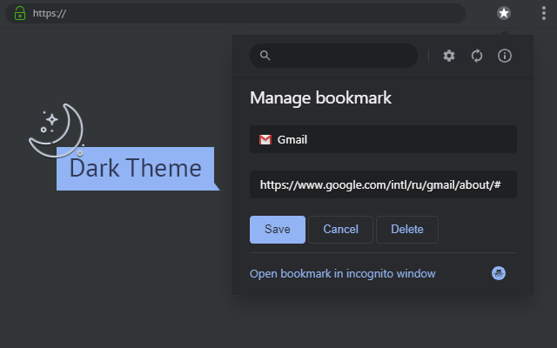This screenshot has height=348, width=557.
Task: Click the refresh sync arrows icon
Action: (477, 56)
